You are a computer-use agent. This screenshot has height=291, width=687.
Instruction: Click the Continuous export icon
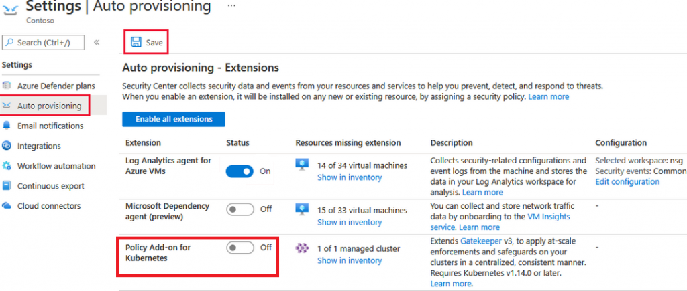pos(7,186)
